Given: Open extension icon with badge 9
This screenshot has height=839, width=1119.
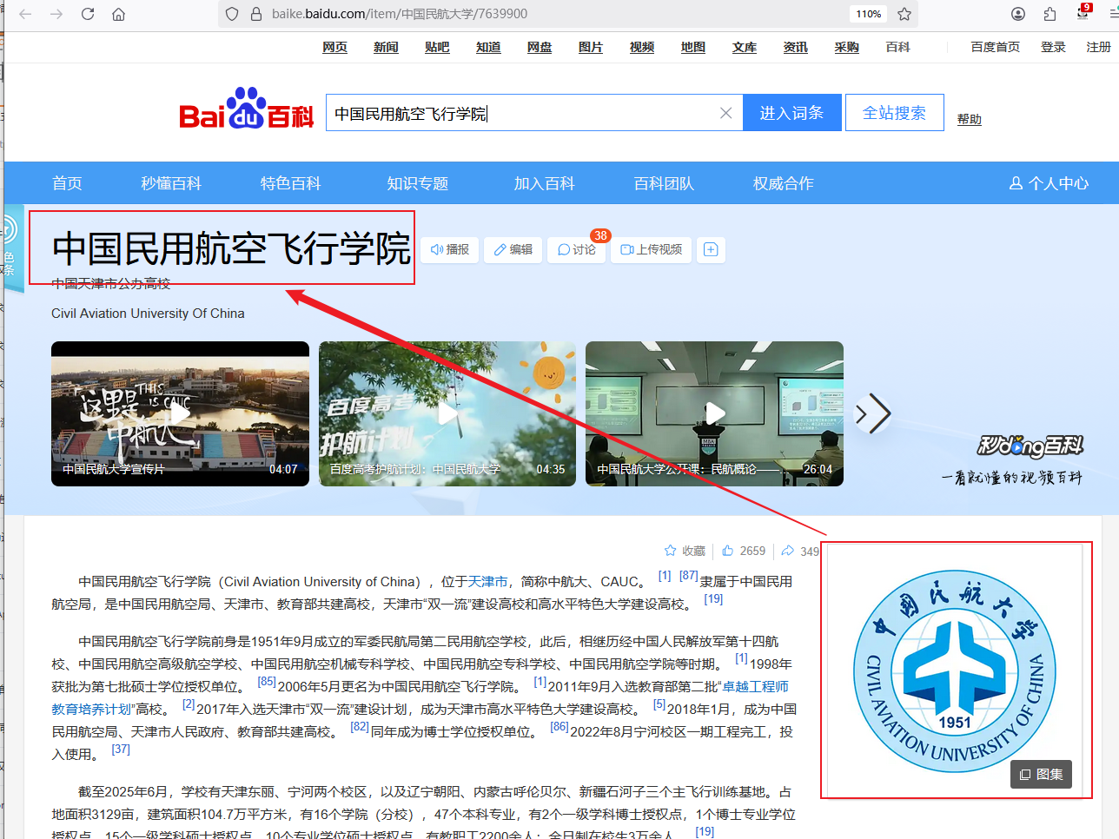Looking at the screenshot, I should coord(1083,12).
